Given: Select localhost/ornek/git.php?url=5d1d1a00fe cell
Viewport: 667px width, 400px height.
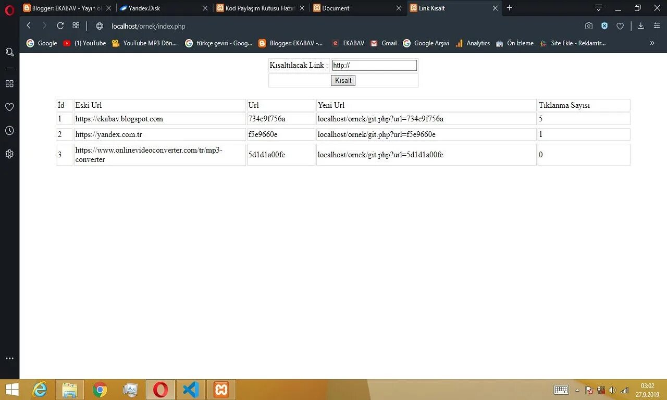Looking at the screenshot, I should pyautogui.click(x=426, y=155).
